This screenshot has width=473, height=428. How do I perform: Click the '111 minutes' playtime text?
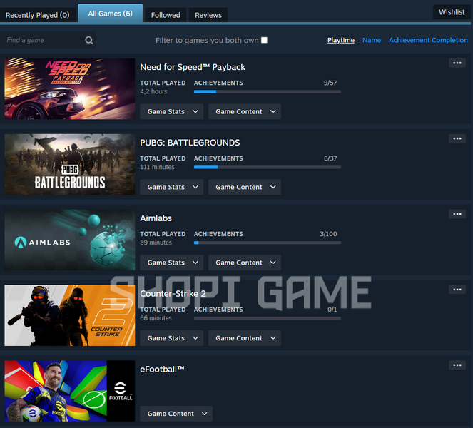tap(157, 167)
